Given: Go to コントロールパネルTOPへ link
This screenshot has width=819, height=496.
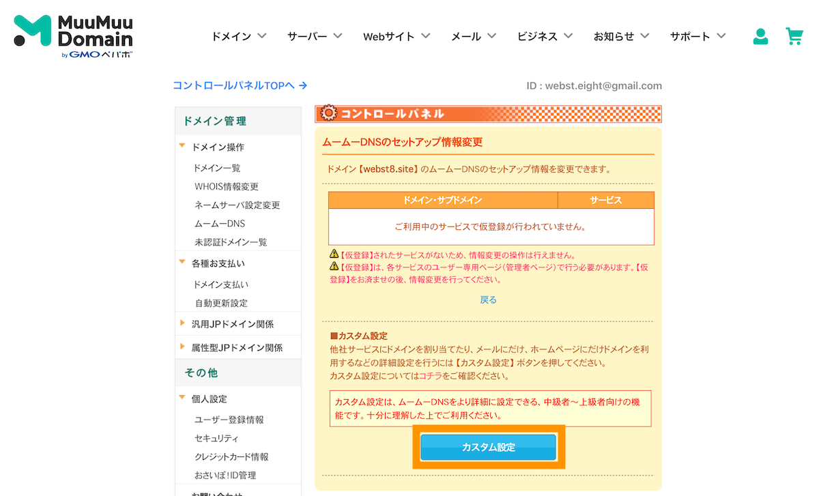Looking at the screenshot, I should [240, 85].
